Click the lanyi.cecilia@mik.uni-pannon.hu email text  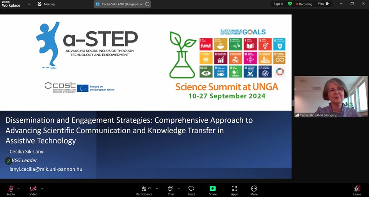click(x=46, y=169)
